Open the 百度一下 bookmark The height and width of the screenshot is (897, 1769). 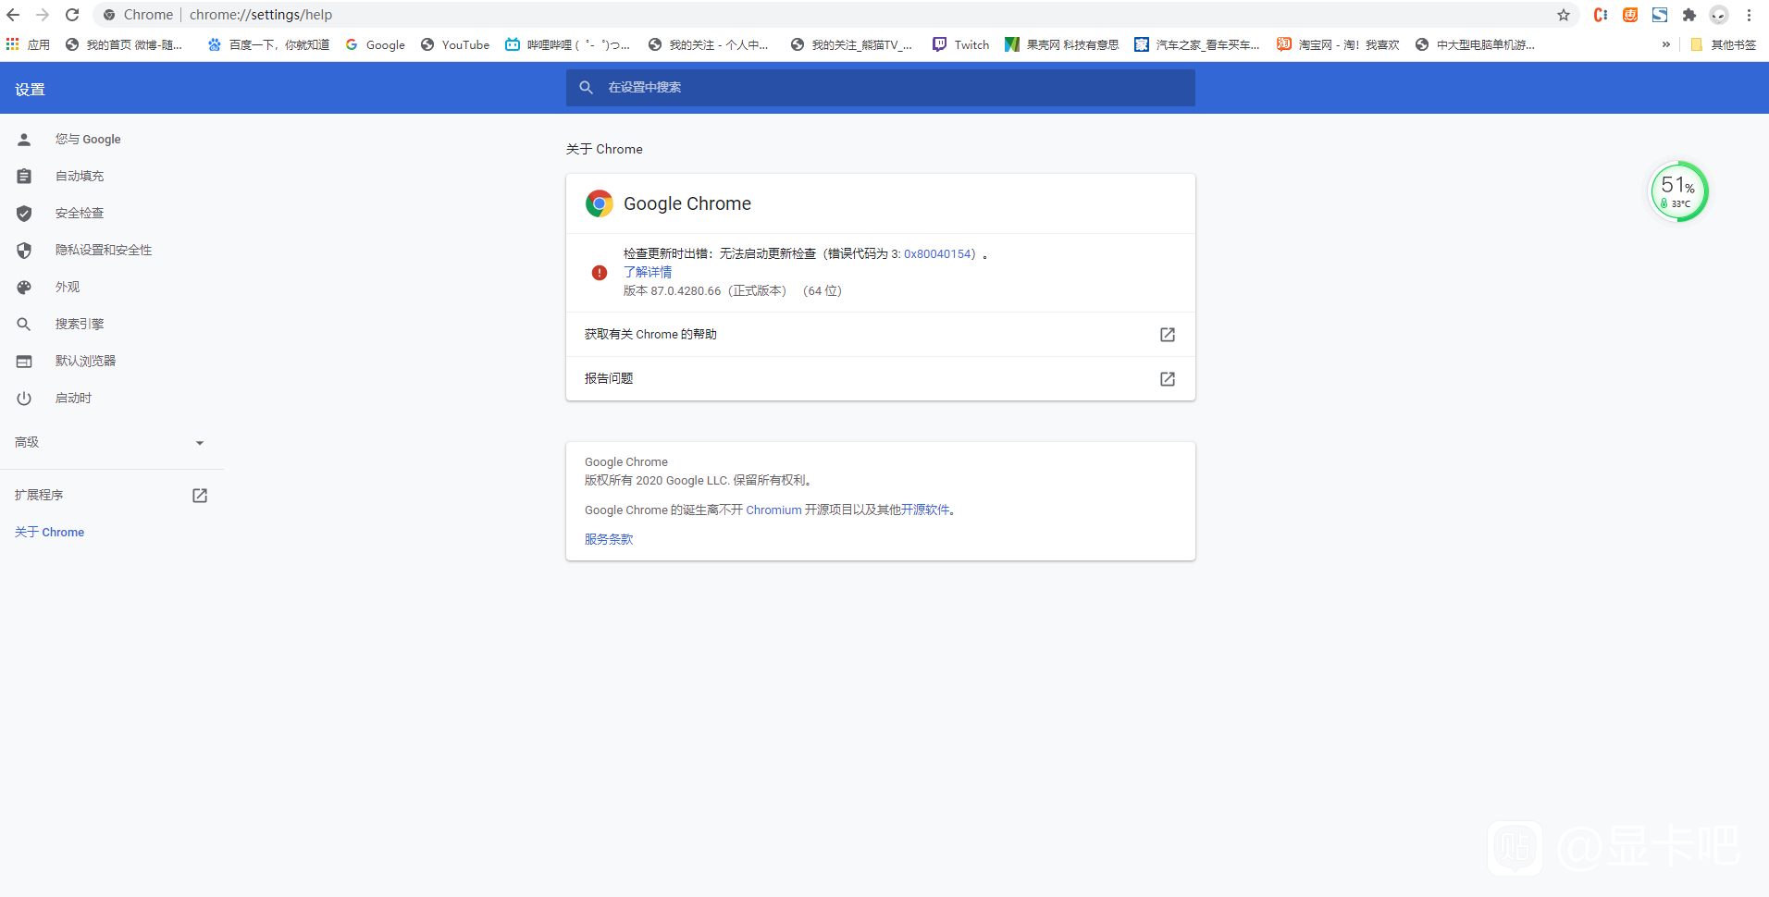tap(268, 44)
